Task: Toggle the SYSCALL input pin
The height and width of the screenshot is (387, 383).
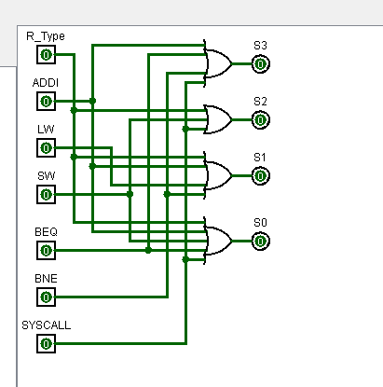Action: point(47,344)
